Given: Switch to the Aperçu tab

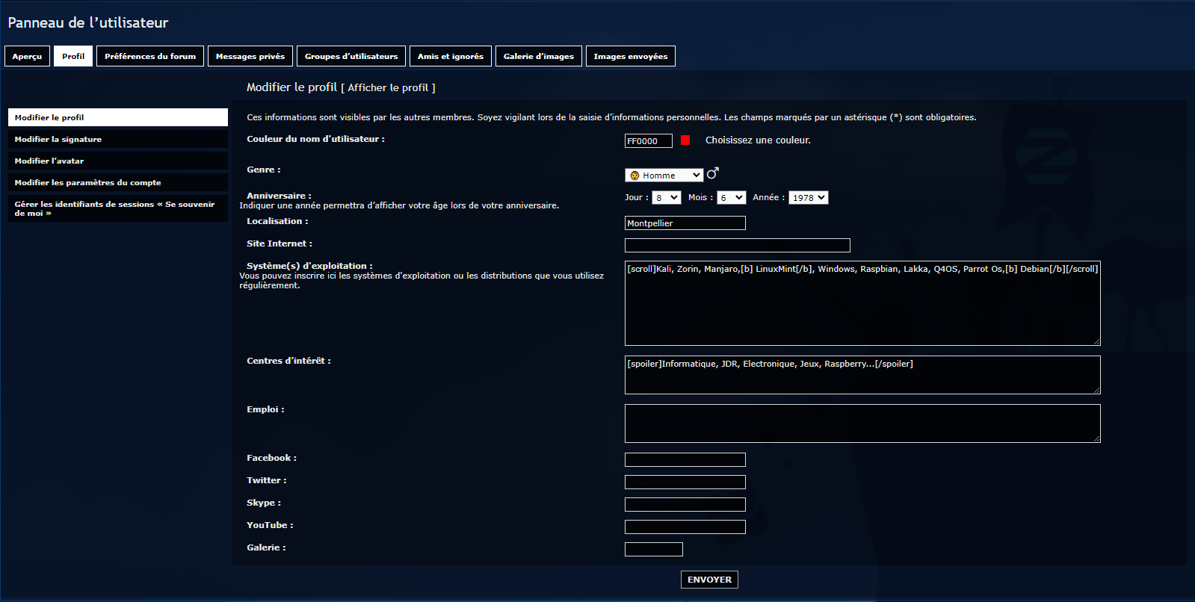Looking at the screenshot, I should point(27,57).
